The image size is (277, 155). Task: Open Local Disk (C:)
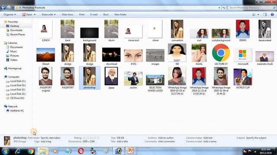tap(18, 81)
